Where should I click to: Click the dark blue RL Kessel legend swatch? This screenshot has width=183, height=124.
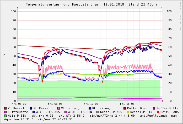(x=31, y=108)
